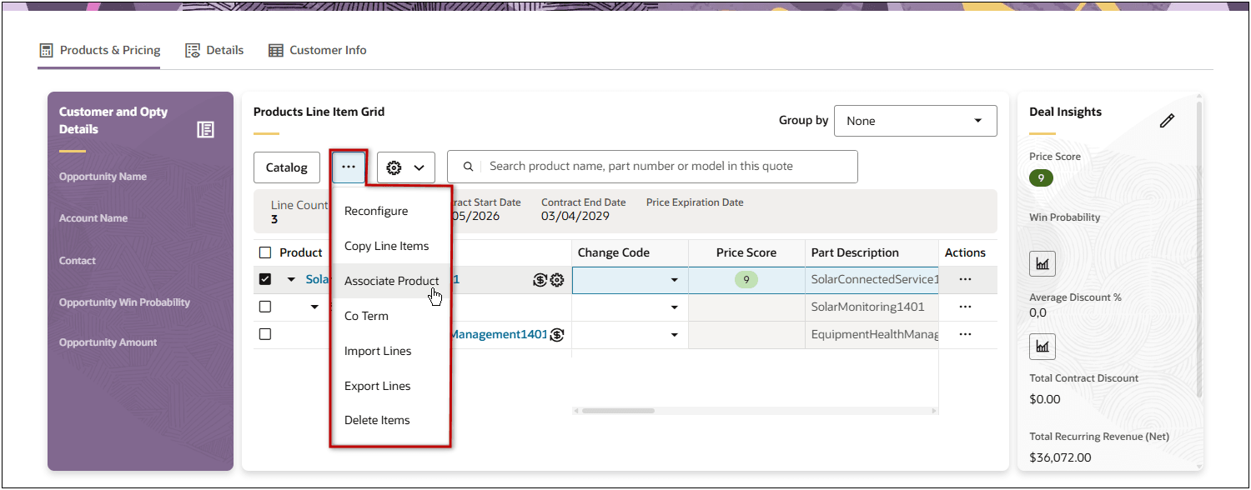
Task: Click the gear icon on the first product row
Action: pyautogui.click(x=557, y=280)
